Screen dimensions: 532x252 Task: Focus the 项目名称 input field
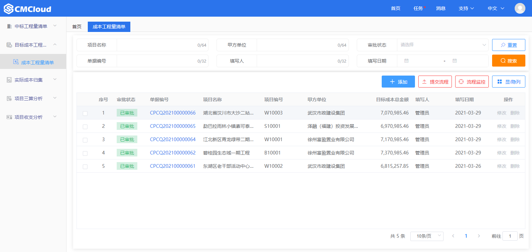pyautogui.click(x=162, y=45)
